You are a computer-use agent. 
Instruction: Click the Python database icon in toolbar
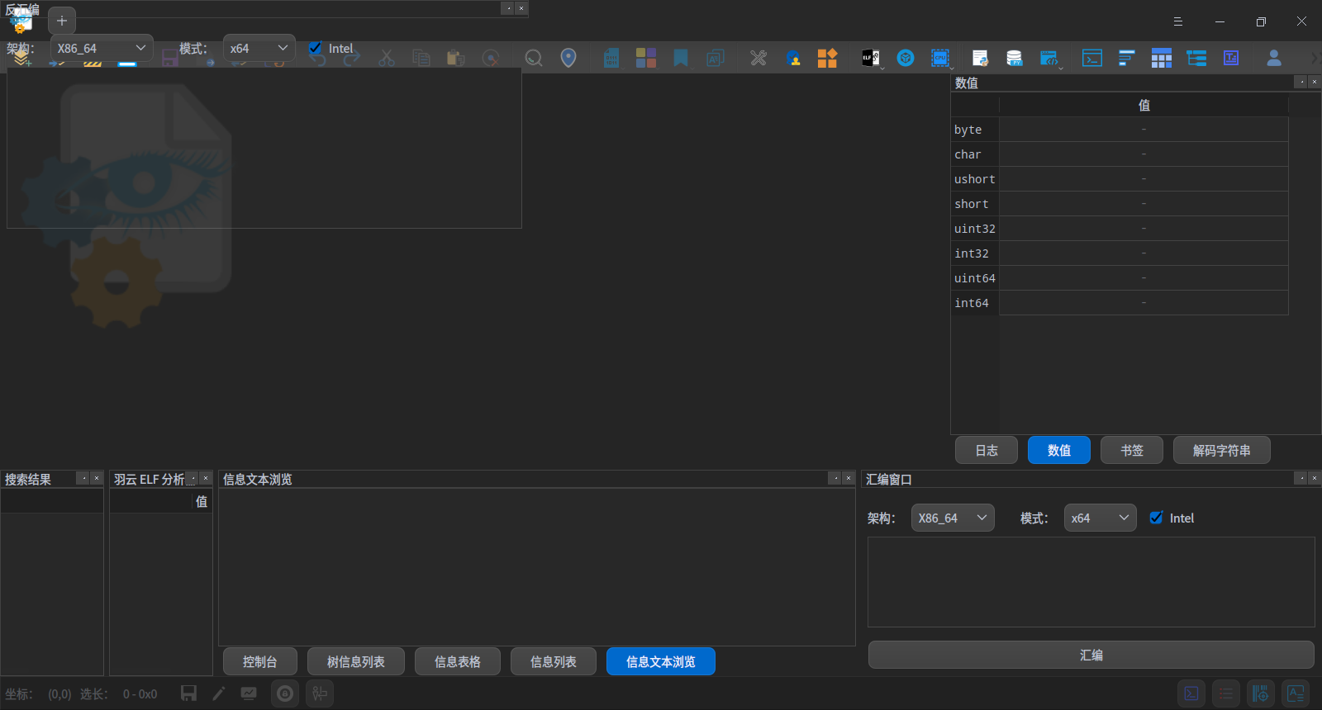[1014, 58]
